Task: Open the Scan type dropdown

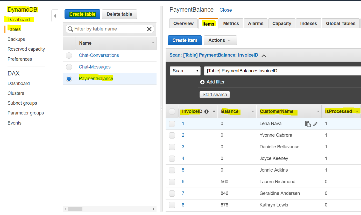Action: (x=185, y=71)
